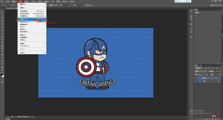The height and width of the screenshot is (120, 223).
Task: Open the Mode submenu
Action: (x=23, y=4)
